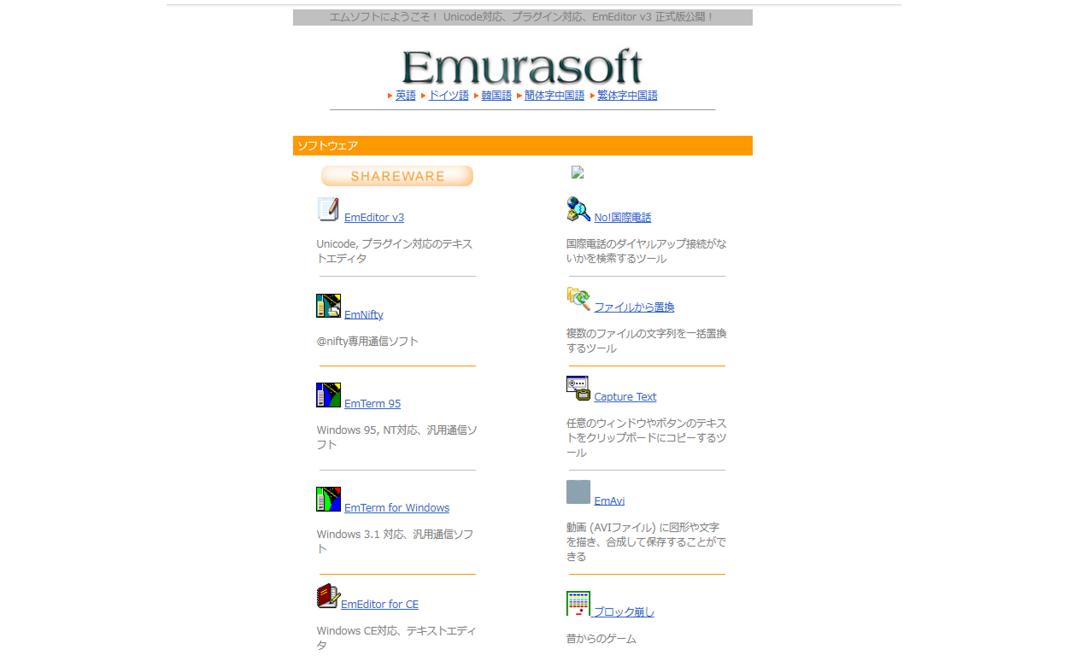Click the '国際電話のダイヤルアップ接続' description text

[647, 251]
